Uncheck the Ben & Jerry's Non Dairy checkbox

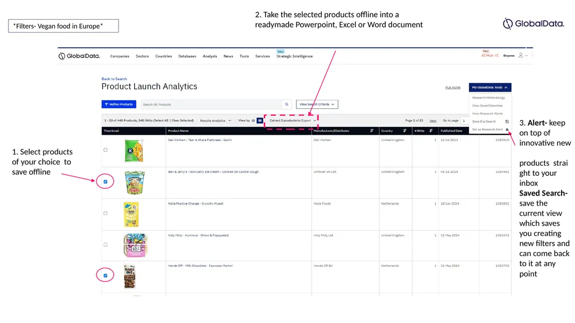tap(106, 181)
